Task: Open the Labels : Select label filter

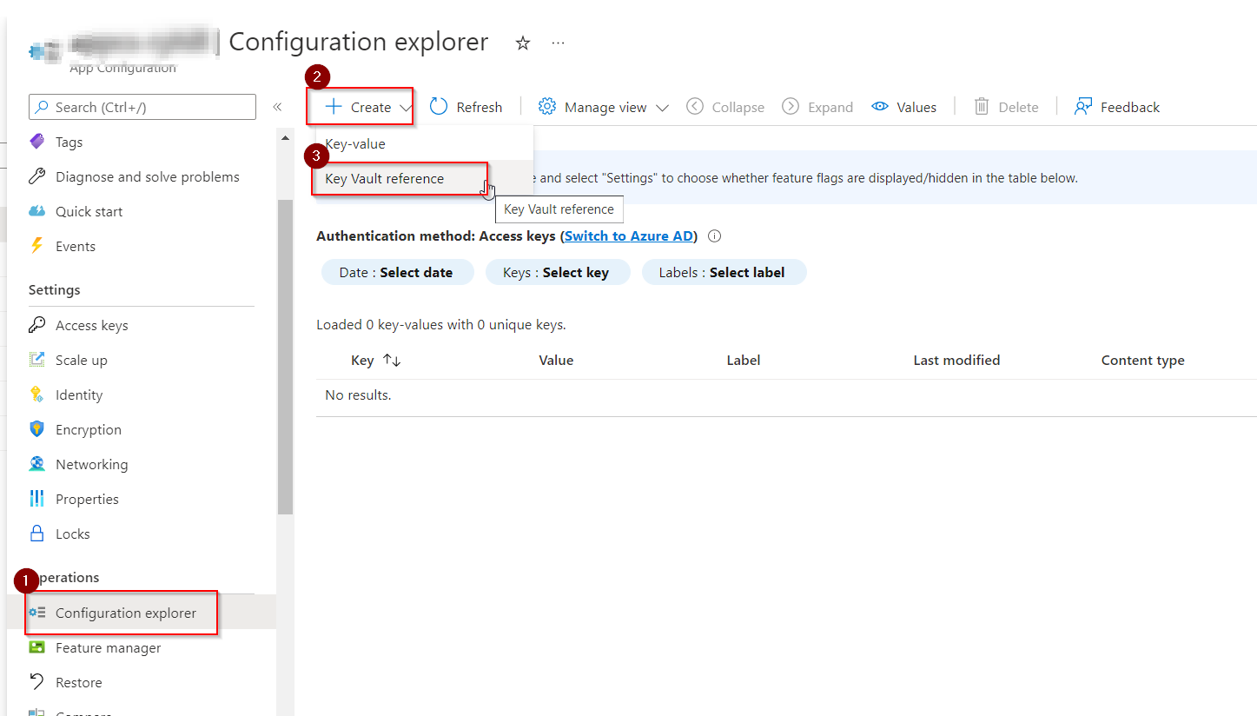Action: 724,272
